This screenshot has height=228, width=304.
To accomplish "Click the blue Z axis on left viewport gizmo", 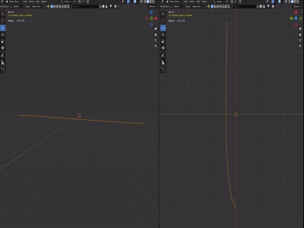I will [x=151, y=12].
